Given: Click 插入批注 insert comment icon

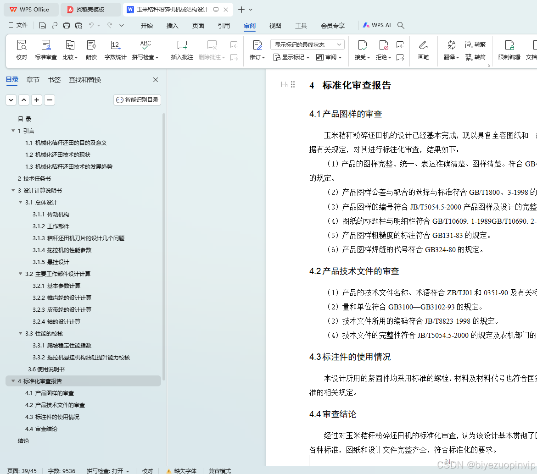Looking at the screenshot, I should (182, 50).
